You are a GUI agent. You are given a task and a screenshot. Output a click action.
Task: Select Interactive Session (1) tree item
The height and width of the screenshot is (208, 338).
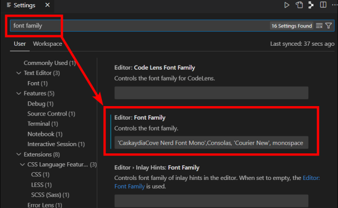tap(56, 144)
